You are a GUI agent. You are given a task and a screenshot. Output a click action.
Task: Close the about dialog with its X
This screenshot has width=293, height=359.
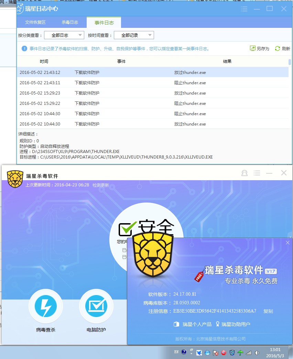click(x=287, y=242)
